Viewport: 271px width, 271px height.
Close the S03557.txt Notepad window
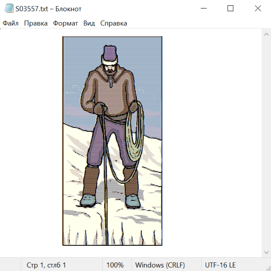258,8
